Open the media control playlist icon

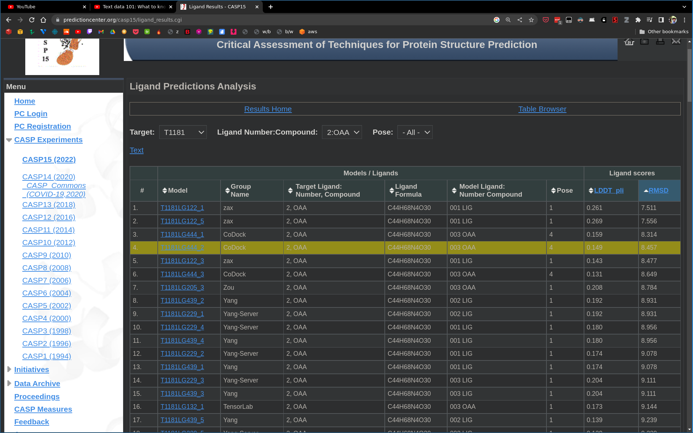[650, 20]
